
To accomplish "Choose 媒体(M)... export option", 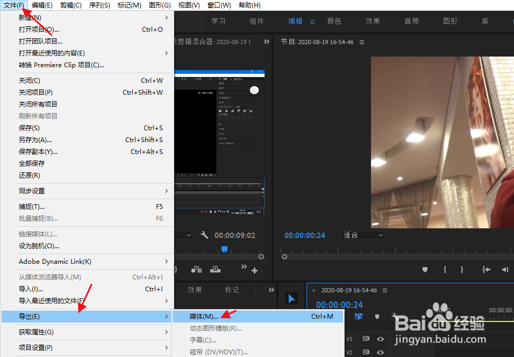I will click(258, 317).
